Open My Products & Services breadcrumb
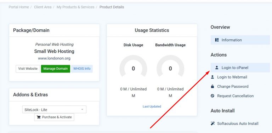The image size is (272, 133). point(75,7)
